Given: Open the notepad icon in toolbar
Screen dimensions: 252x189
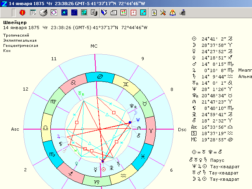Looking at the screenshot, I should point(154,13).
